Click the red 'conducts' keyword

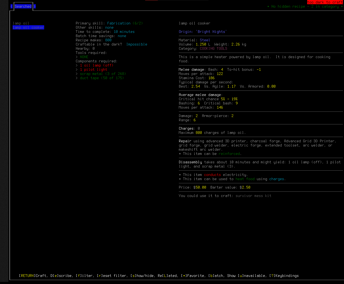[x=213, y=175]
